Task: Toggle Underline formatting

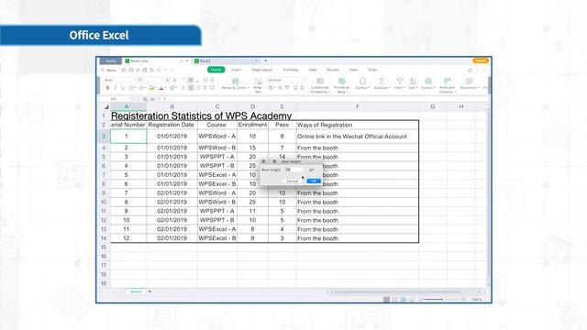Action: coord(122,88)
